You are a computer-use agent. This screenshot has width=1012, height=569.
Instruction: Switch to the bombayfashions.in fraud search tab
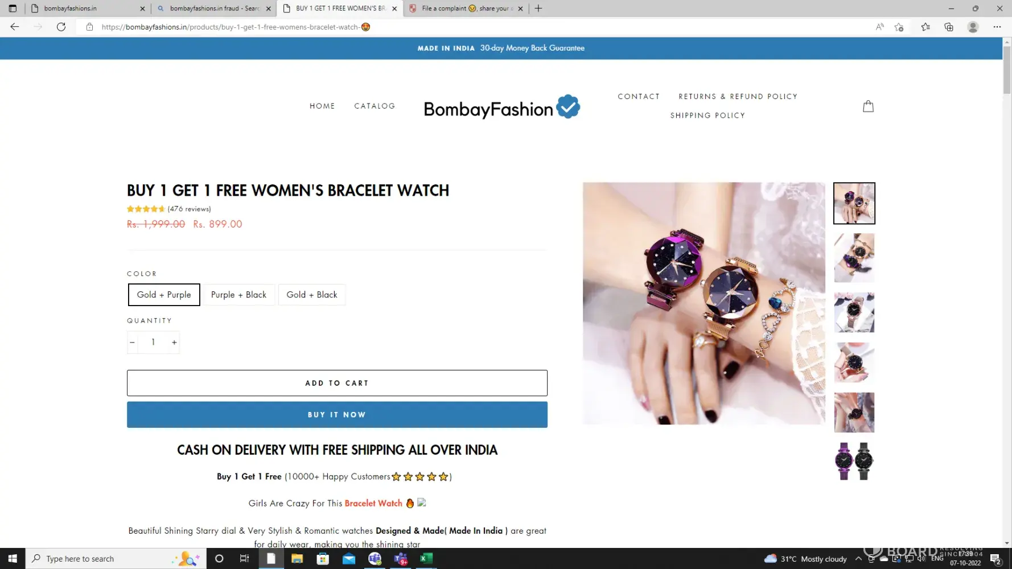(213, 9)
